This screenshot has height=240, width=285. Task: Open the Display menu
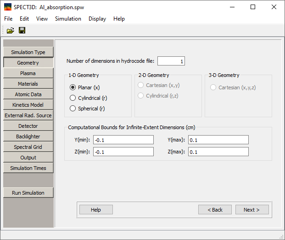tap(97, 19)
